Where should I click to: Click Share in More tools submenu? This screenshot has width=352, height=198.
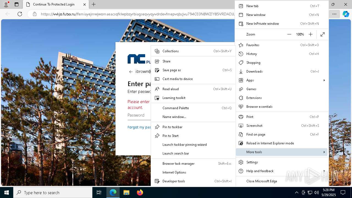193,61
